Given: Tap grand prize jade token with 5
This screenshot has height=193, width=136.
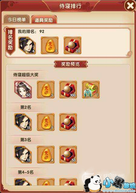Looking at the screenshot, I should click(x=46, y=90).
